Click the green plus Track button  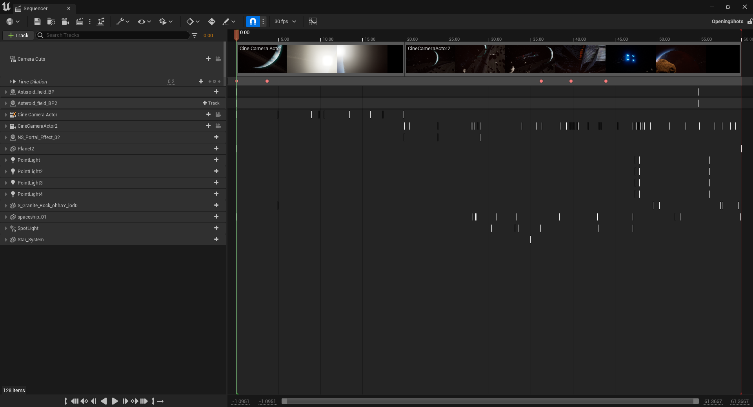[x=18, y=35]
